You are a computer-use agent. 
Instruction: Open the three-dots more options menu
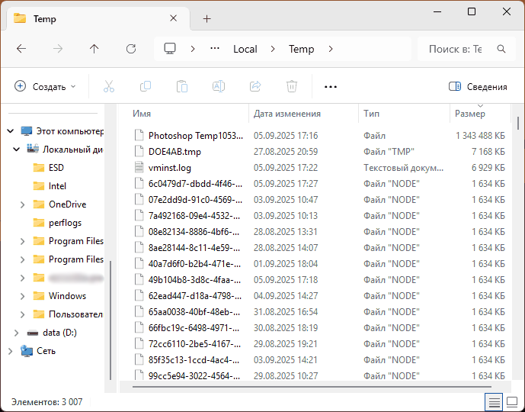tap(330, 87)
